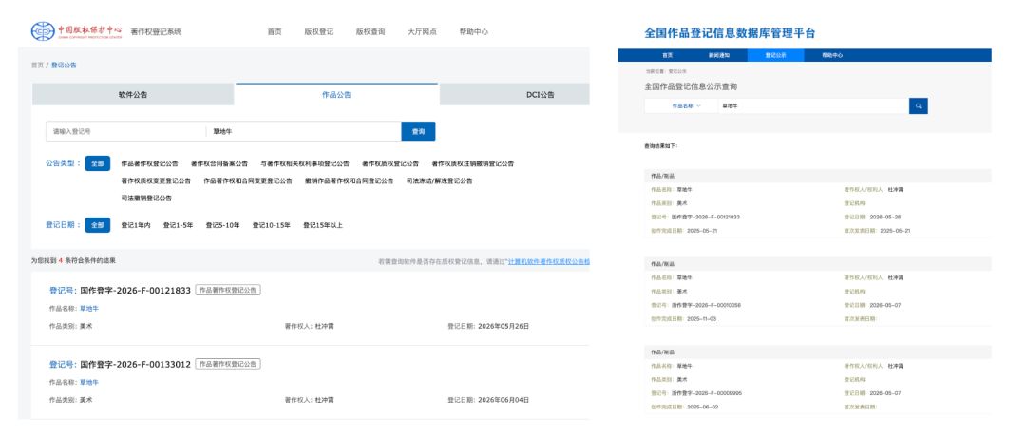Select 著作权质权注销撤销登记公告 filter
1026x436 pixels.
pyautogui.click(x=473, y=163)
